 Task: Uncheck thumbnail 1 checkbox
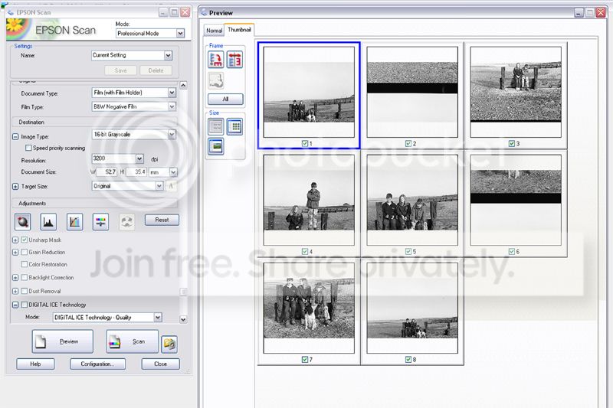(305, 144)
